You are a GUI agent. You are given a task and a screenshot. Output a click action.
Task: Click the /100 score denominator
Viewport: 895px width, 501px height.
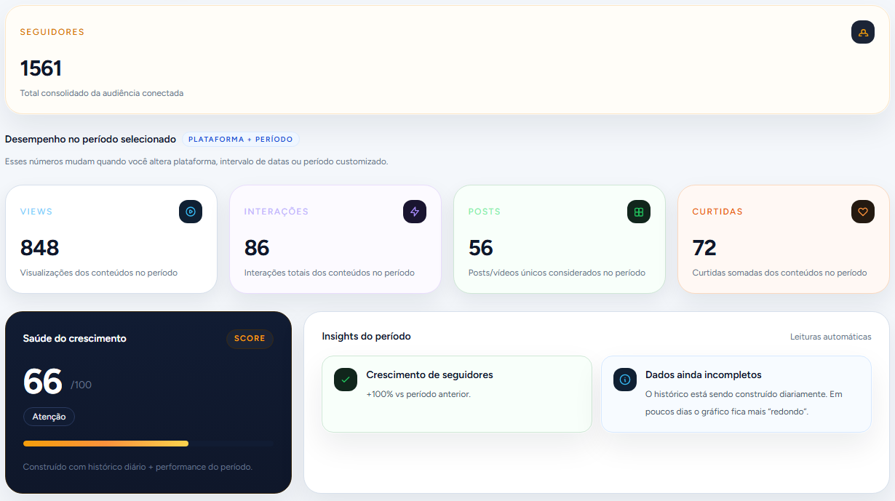point(81,385)
